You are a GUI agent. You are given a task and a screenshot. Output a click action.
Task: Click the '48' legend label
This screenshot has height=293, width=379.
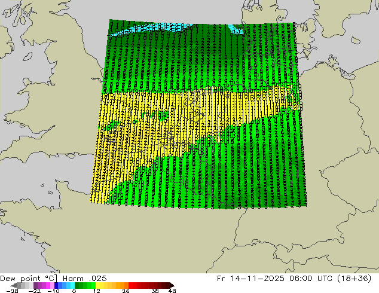point(172,291)
